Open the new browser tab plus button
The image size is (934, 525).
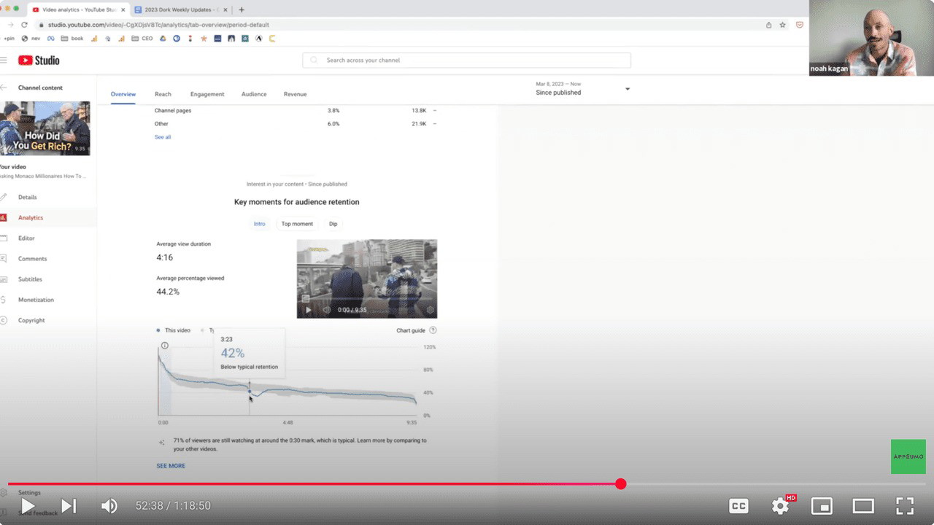(x=242, y=9)
